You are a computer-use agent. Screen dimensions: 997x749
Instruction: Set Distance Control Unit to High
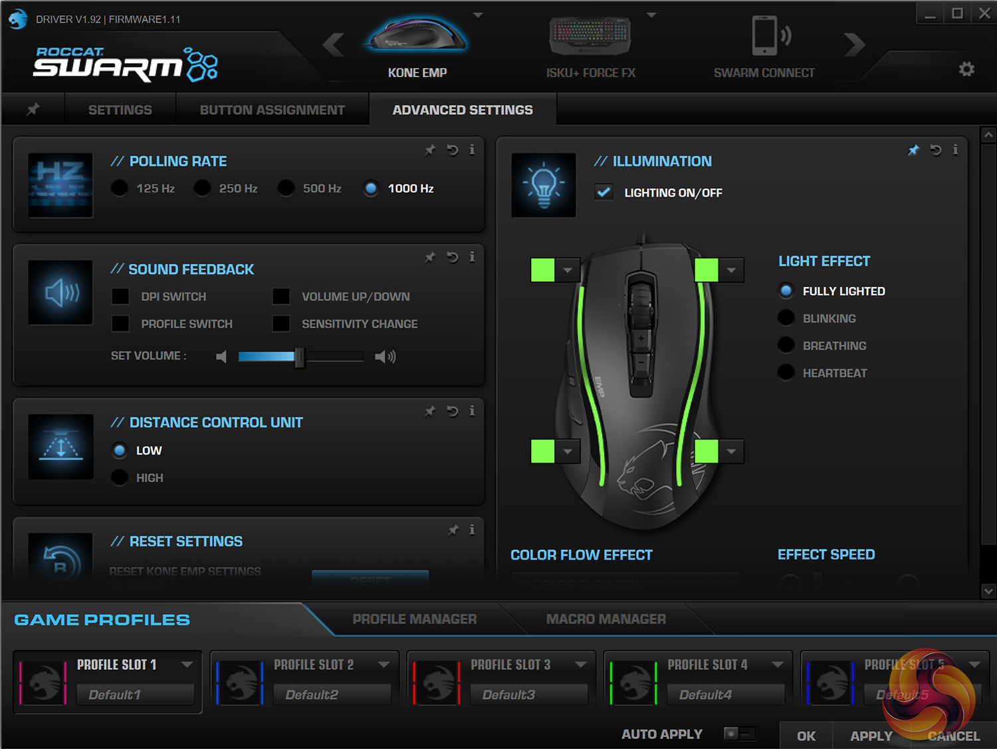(x=120, y=478)
